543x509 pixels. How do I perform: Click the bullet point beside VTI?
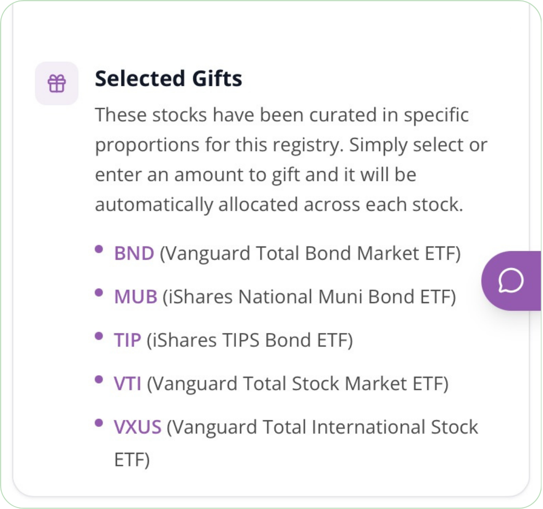(99, 379)
